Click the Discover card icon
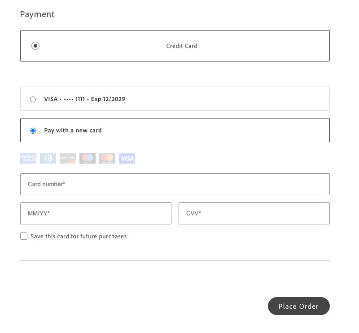 tap(67, 158)
